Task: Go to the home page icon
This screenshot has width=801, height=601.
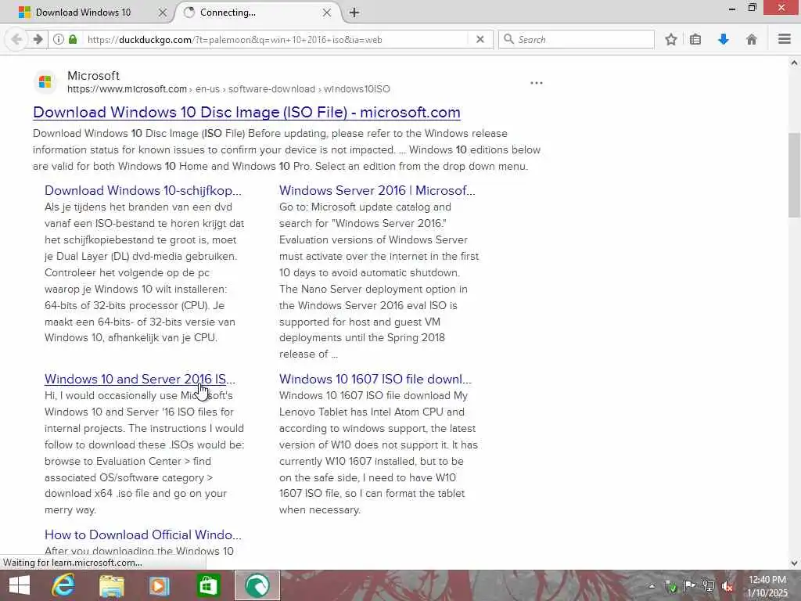Action: [752, 39]
